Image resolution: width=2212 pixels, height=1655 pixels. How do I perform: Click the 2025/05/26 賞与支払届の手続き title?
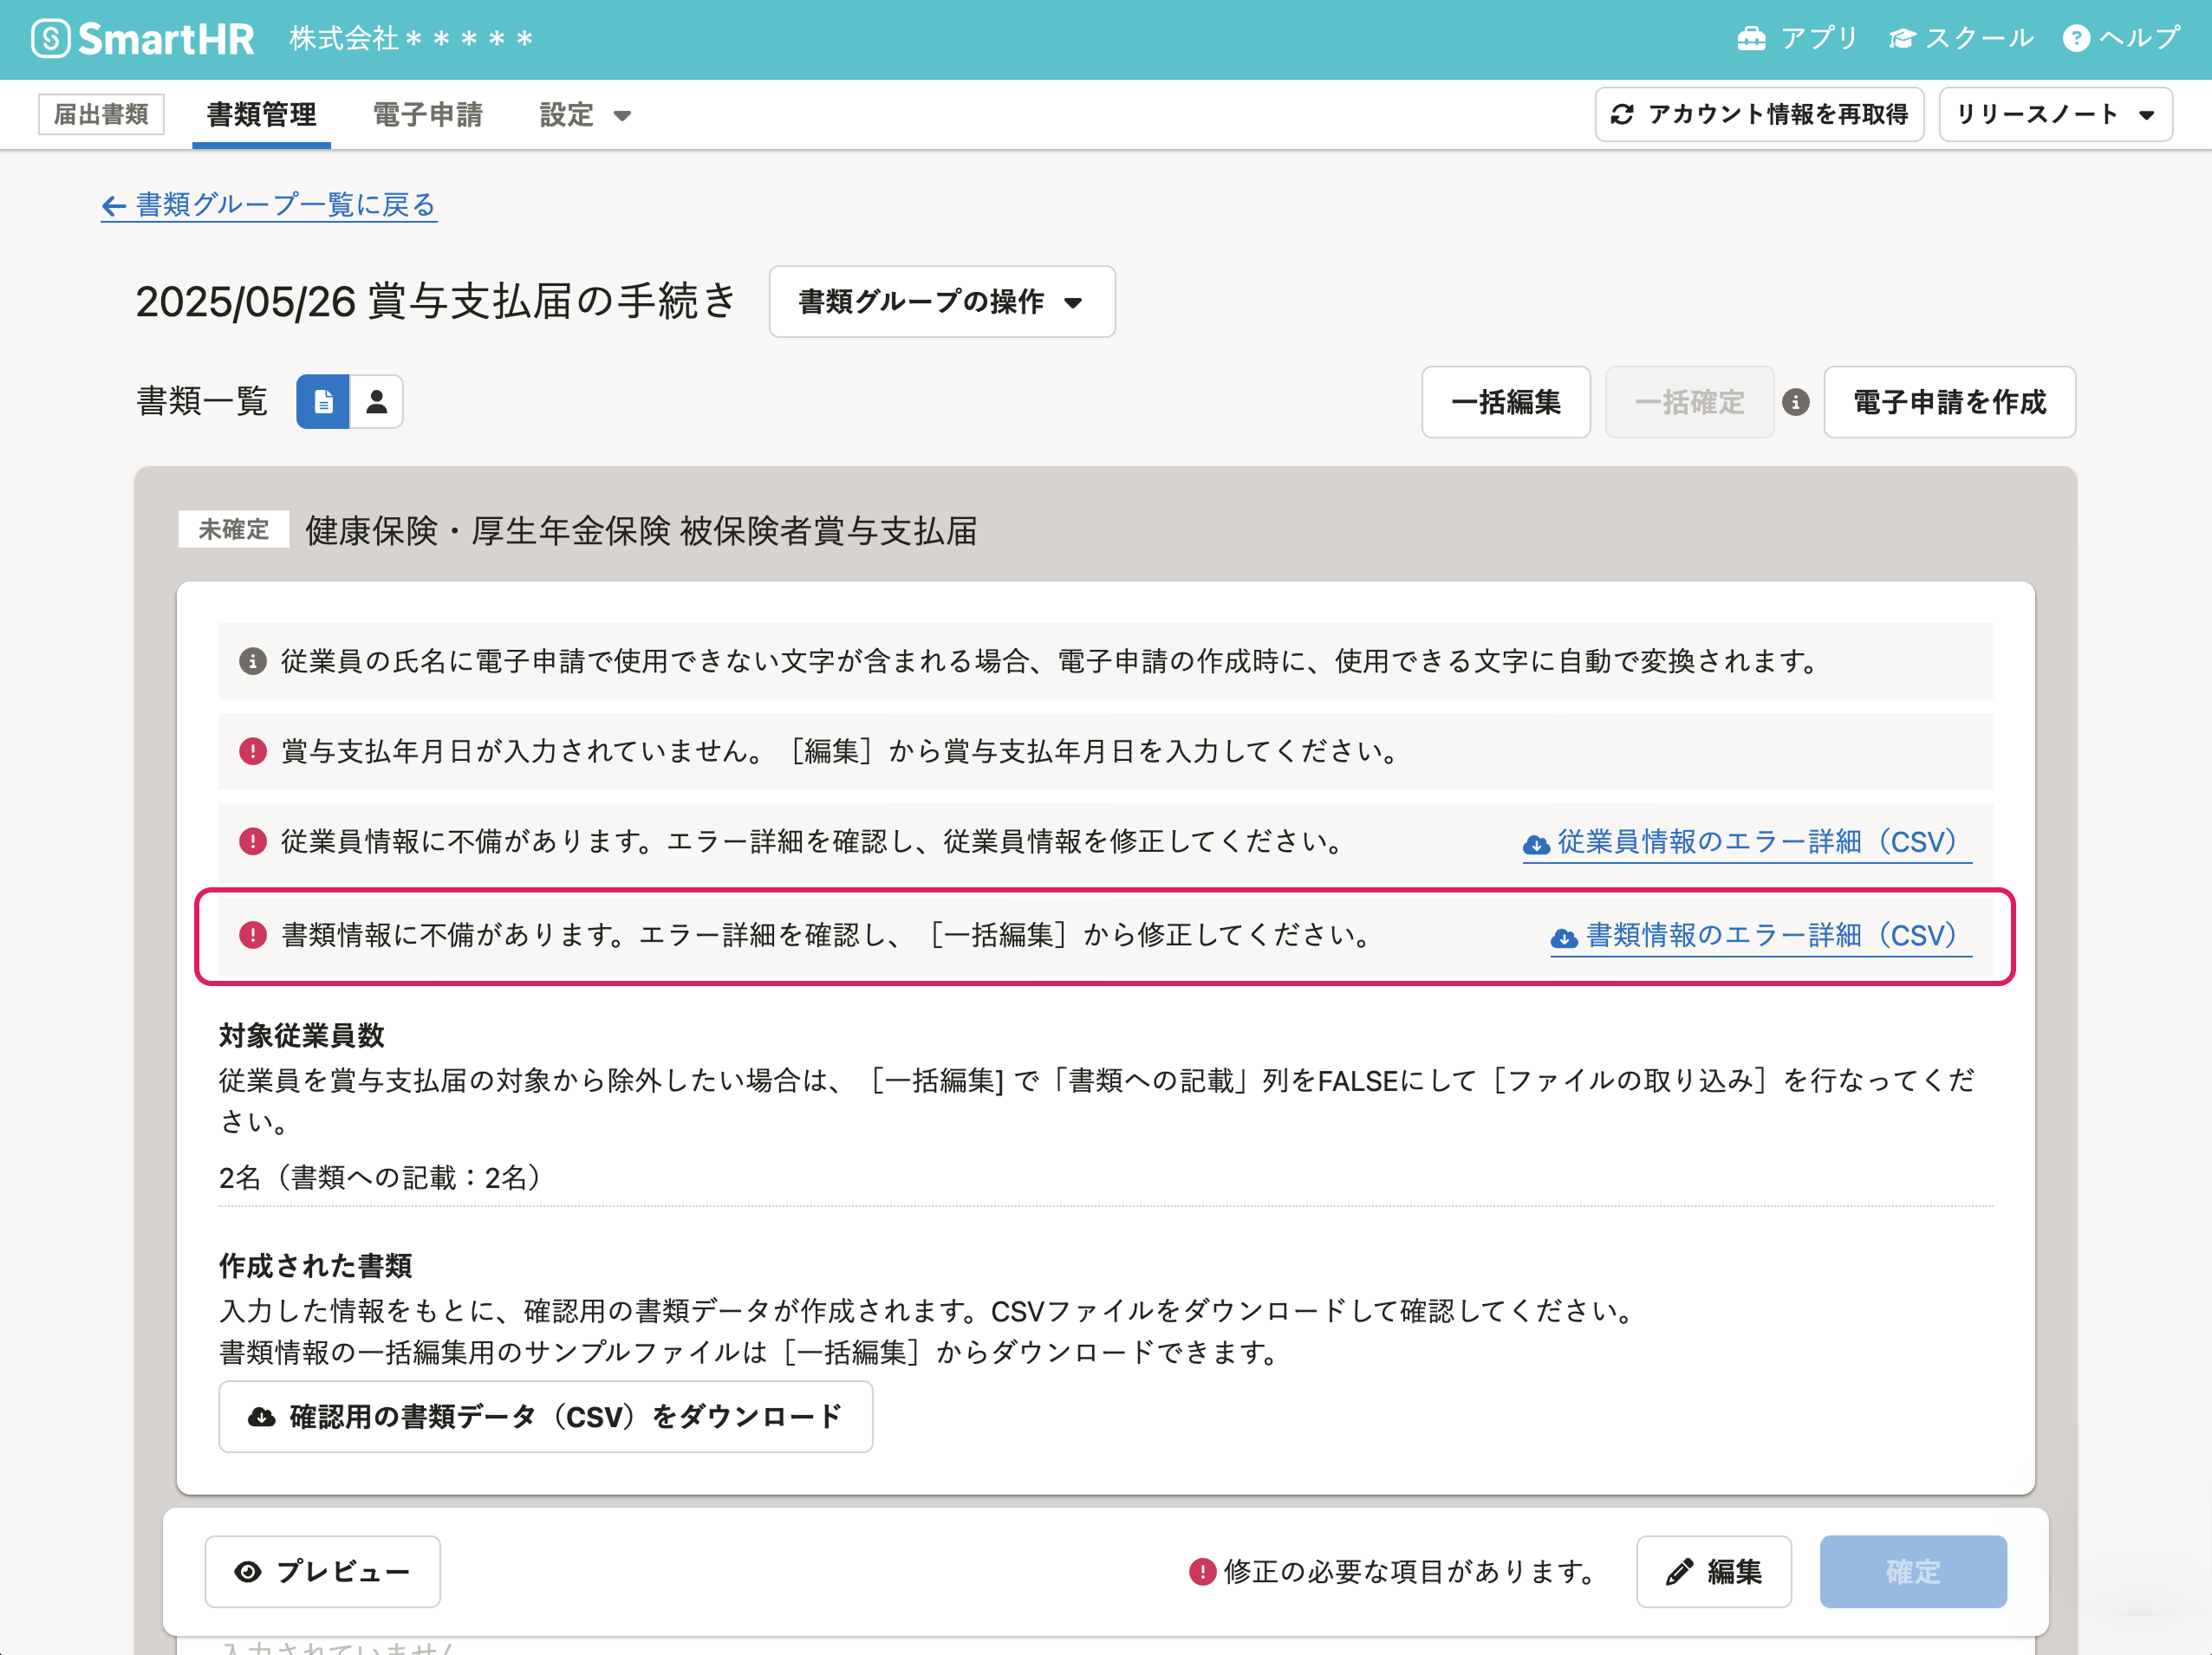436,302
